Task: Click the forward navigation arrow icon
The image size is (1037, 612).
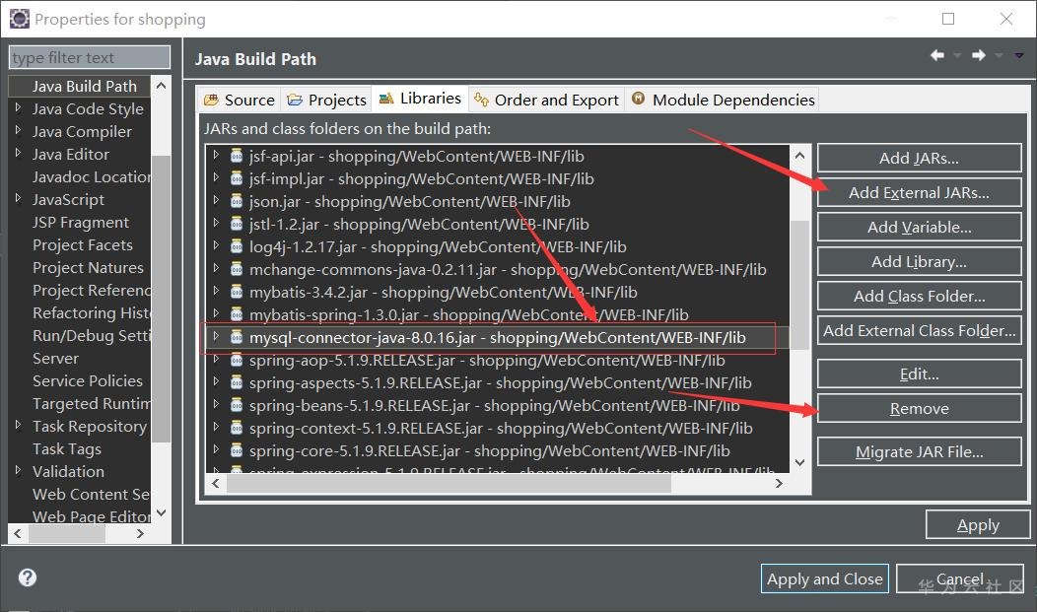Action: click(x=979, y=55)
